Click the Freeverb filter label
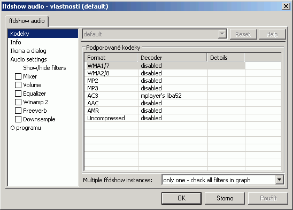 coord(35,111)
